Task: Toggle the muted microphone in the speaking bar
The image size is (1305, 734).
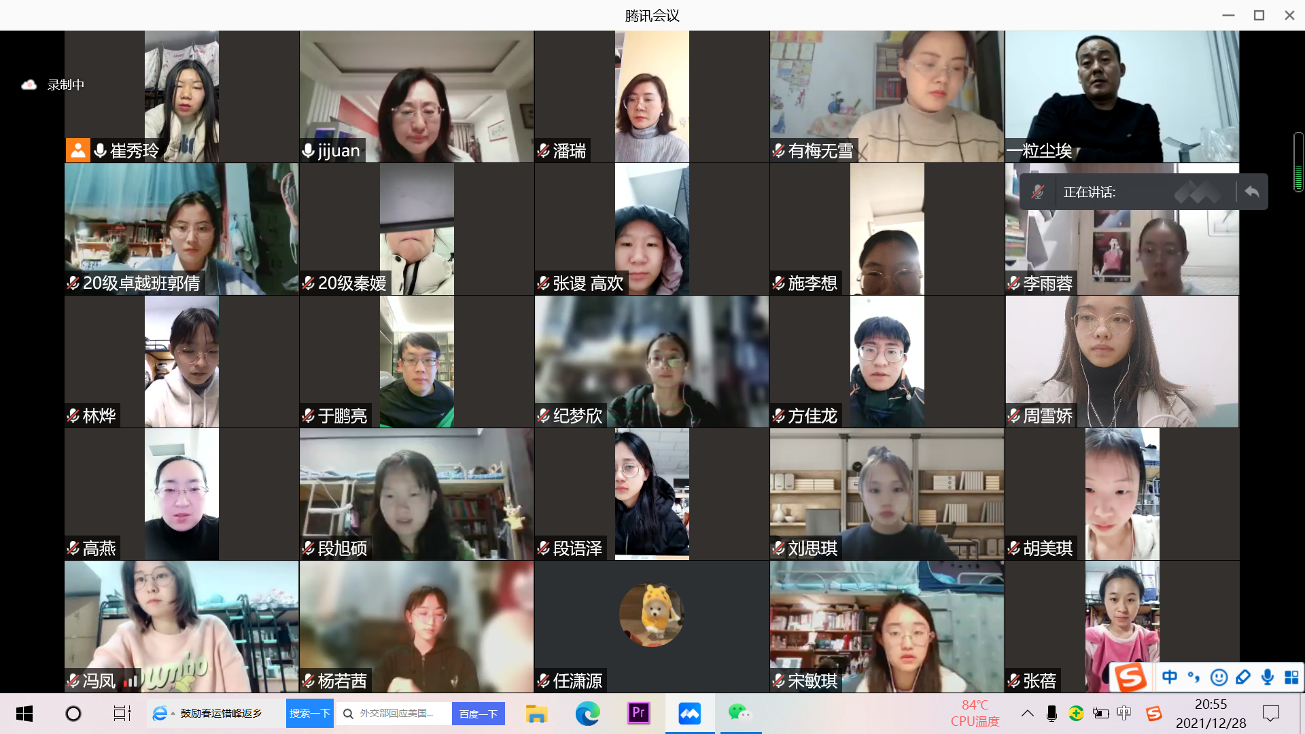Action: click(x=1037, y=192)
